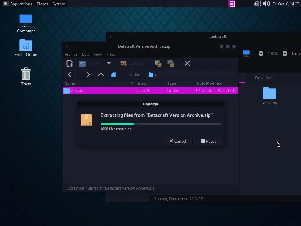Open the Archive menu

click(71, 54)
